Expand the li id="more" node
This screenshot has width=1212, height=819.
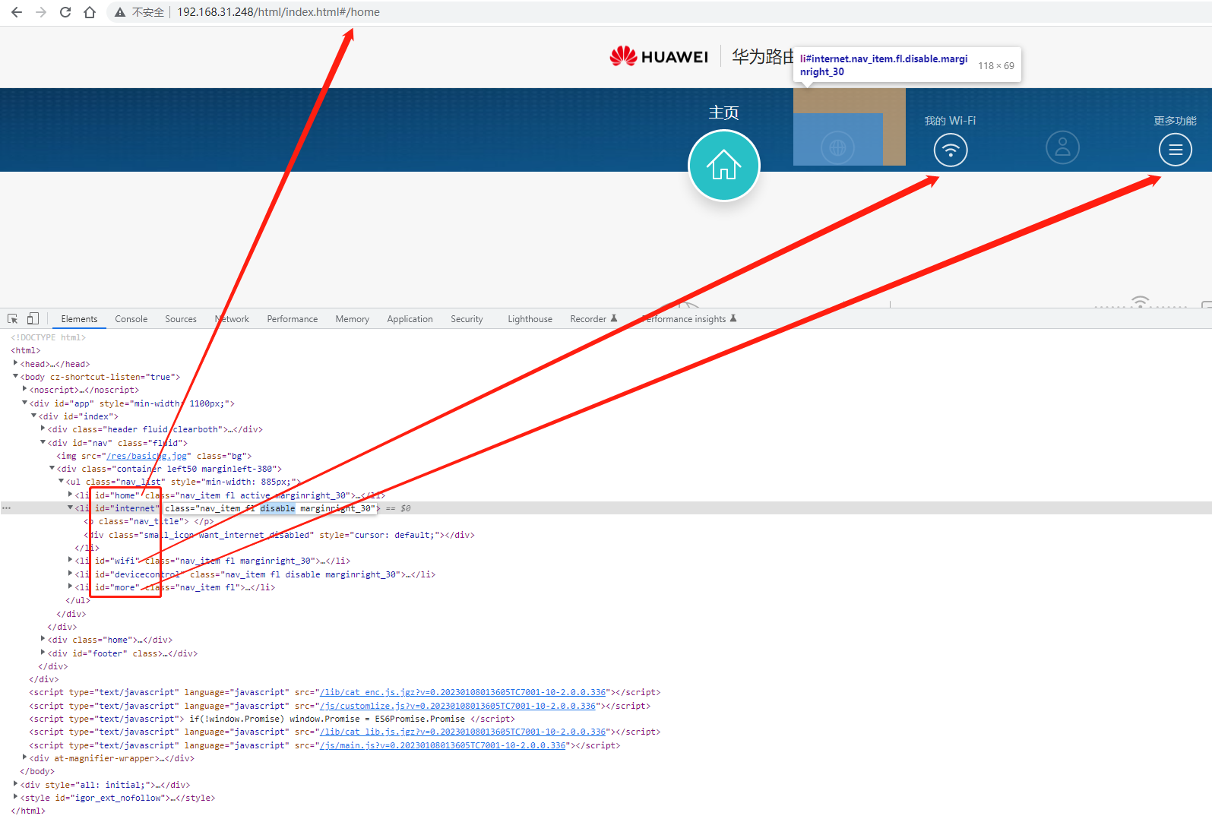tap(71, 587)
